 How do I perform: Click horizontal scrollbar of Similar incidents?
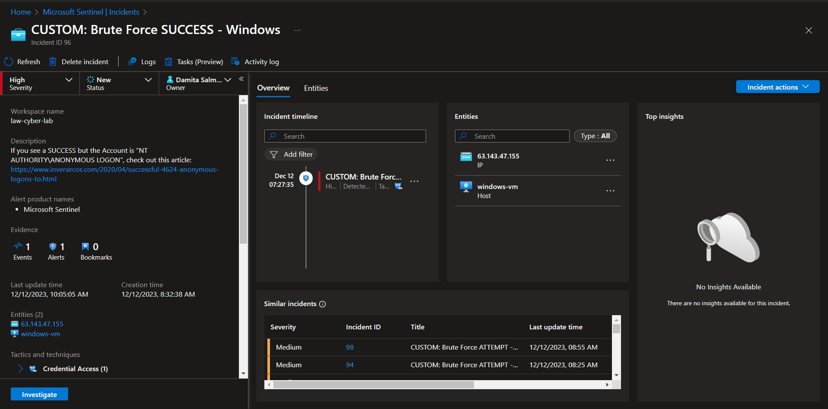373,384
